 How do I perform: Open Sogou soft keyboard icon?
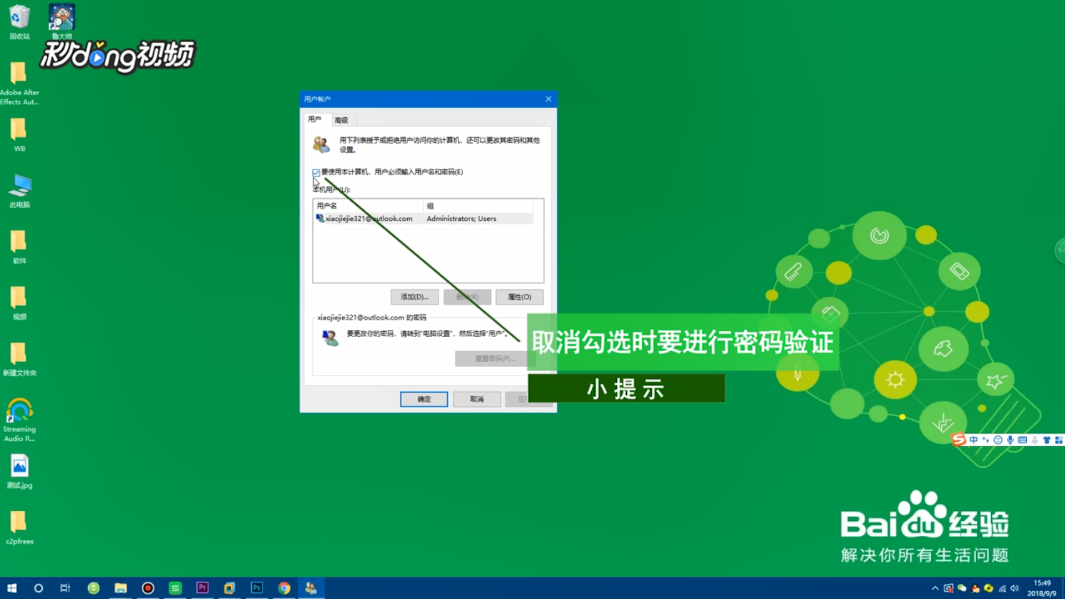pos(1022,440)
